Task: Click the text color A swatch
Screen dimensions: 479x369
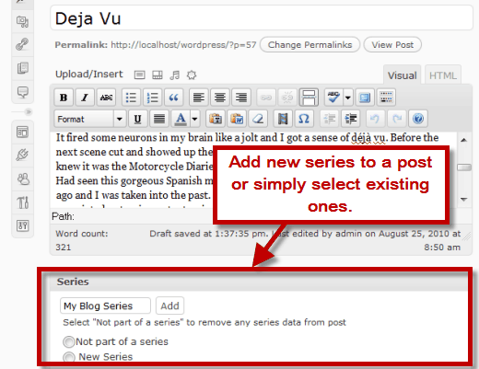Action: [181, 119]
